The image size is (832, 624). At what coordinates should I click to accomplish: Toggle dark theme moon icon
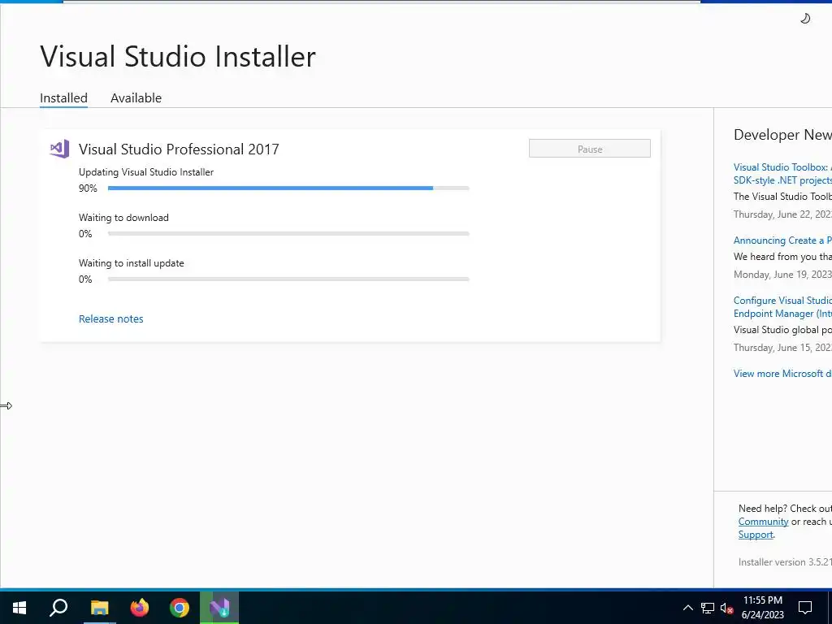point(805,19)
